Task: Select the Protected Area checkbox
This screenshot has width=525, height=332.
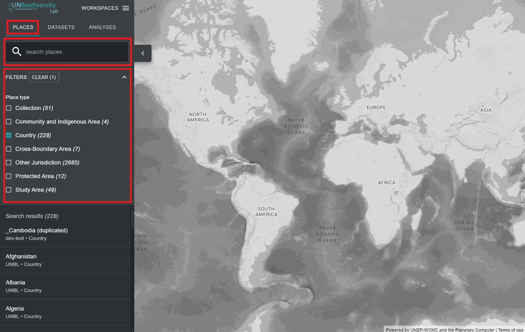Action: (9, 176)
